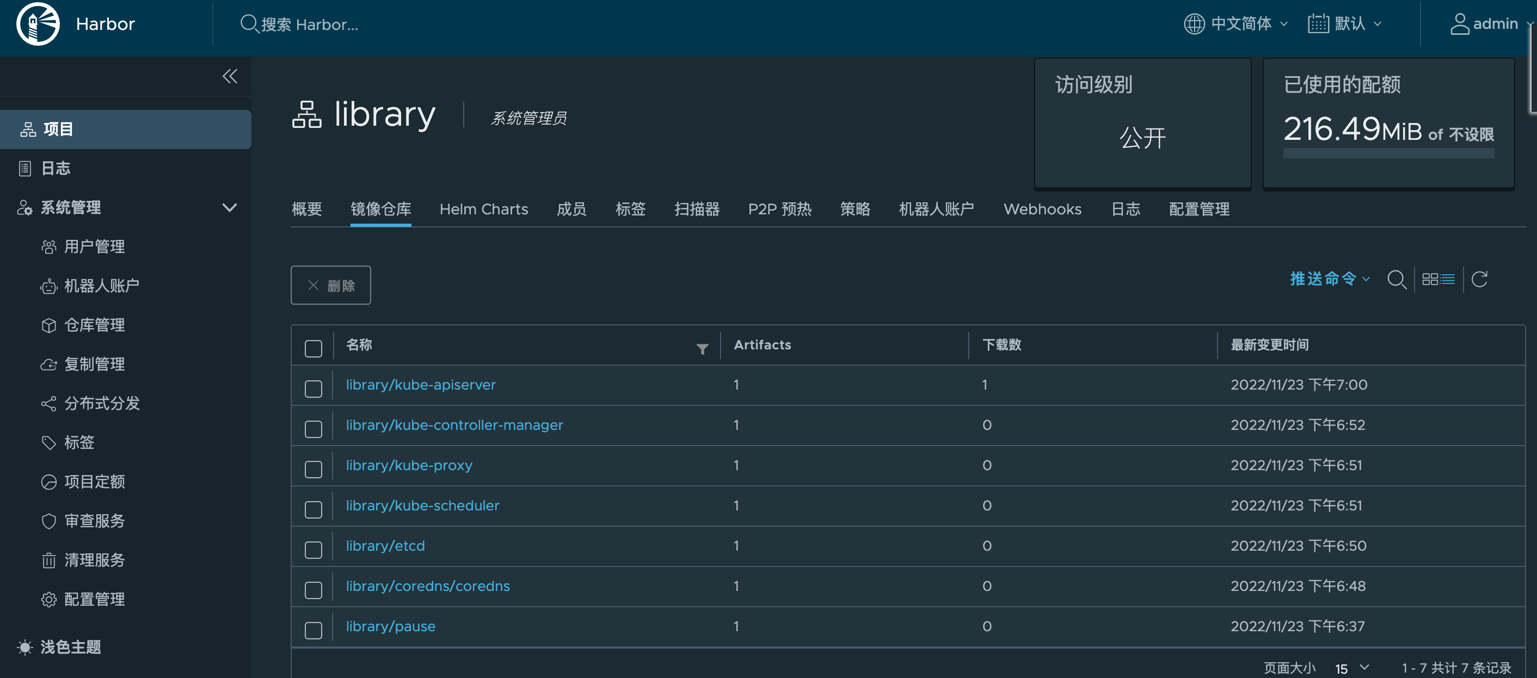Click the 项目定额 quota icon

tap(49, 482)
